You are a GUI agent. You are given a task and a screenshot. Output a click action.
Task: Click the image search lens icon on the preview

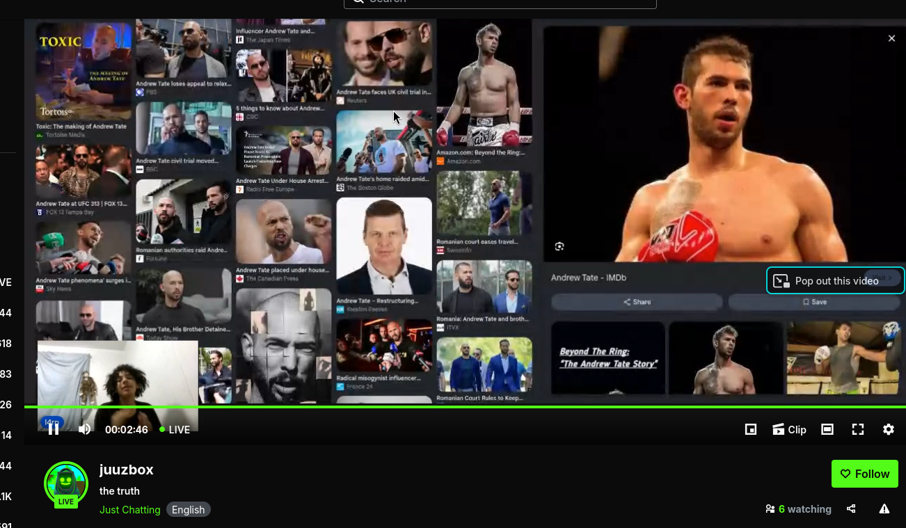pos(559,246)
